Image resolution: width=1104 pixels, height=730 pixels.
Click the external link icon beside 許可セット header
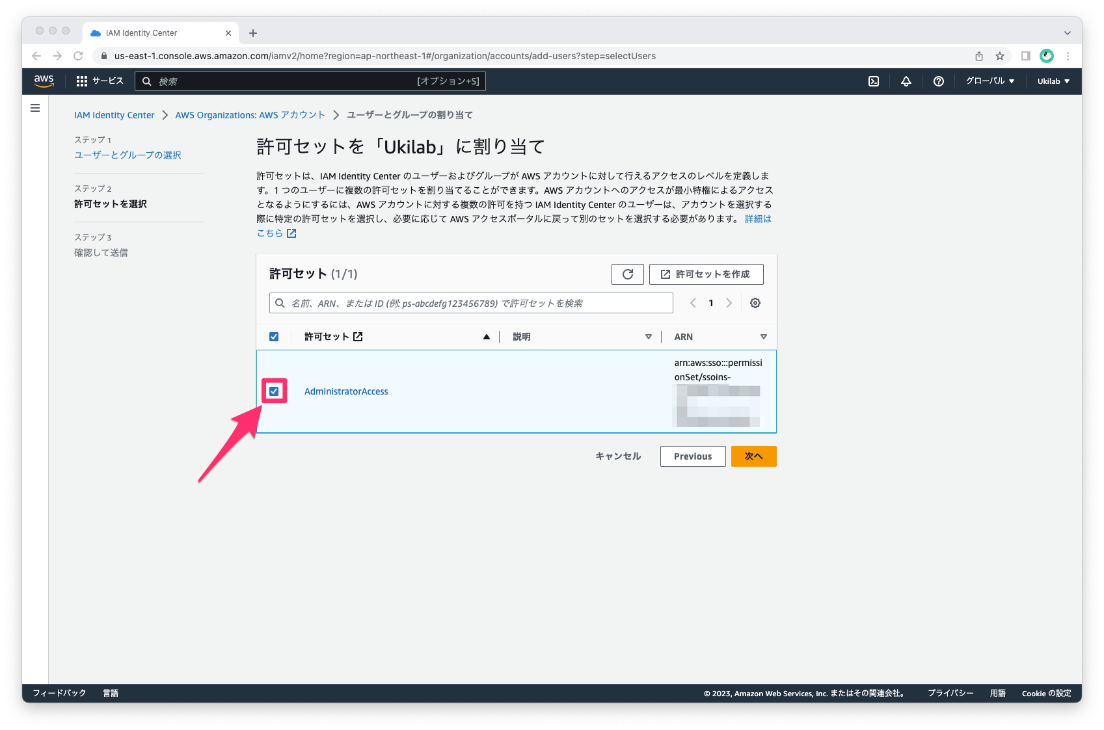(x=358, y=337)
